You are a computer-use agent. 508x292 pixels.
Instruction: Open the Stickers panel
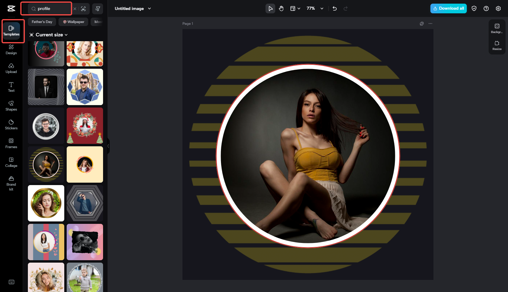pos(11,125)
